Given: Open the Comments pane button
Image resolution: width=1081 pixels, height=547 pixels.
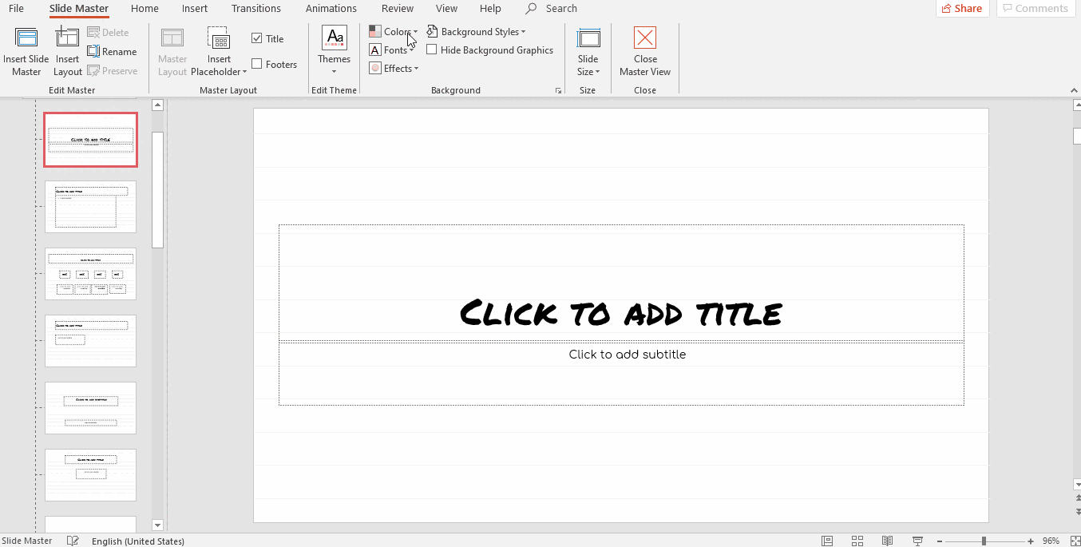Looking at the screenshot, I should 1035,9.
